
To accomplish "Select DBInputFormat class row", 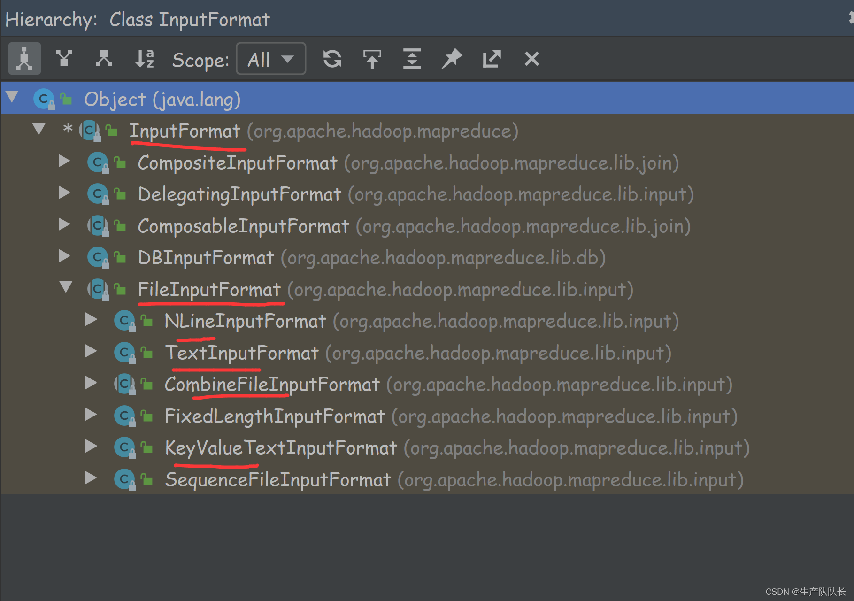I will coord(427,257).
